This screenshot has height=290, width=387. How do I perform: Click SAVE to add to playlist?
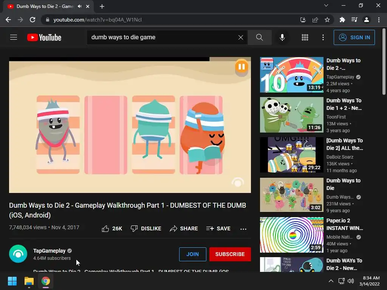tap(218, 228)
